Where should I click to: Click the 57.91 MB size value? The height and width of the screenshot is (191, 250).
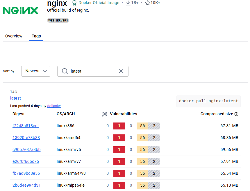pos(229,161)
